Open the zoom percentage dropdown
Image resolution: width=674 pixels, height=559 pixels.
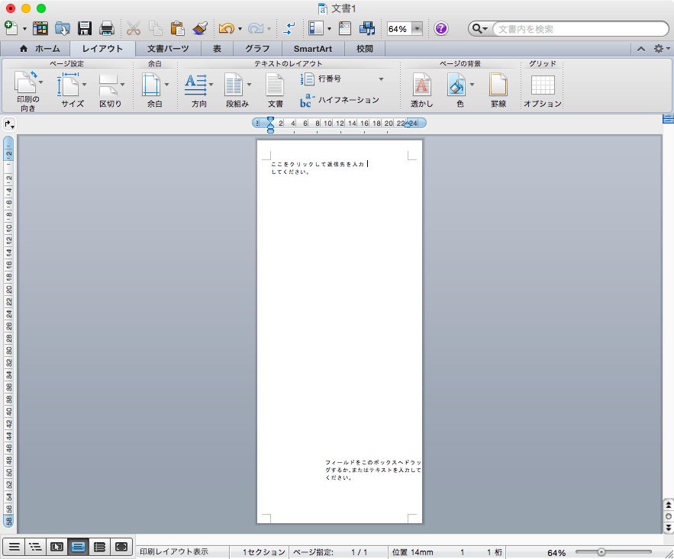(417, 29)
